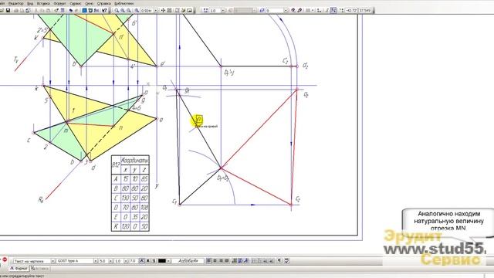Click the line spacing 7.0 field

coord(133,261)
